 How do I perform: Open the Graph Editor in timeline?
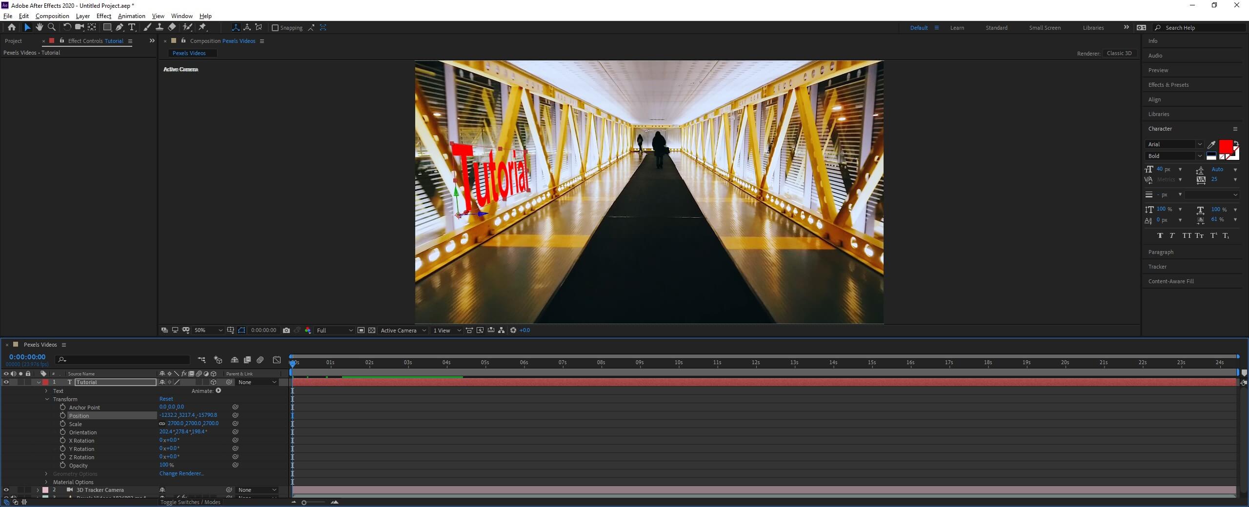pos(277,360)
